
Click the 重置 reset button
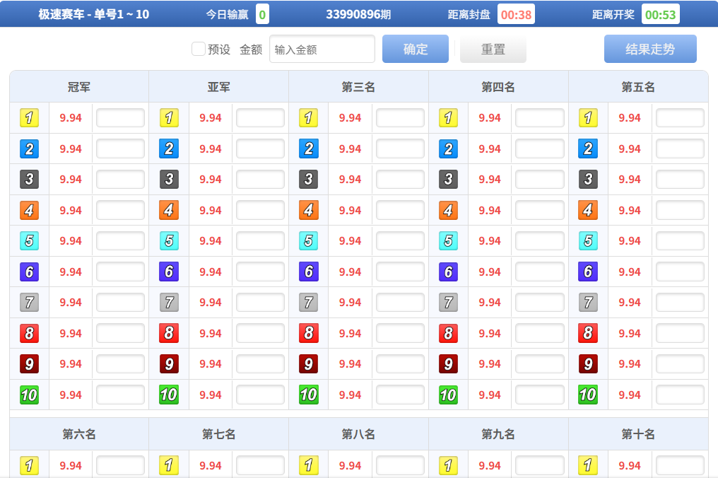coord(493,49)
